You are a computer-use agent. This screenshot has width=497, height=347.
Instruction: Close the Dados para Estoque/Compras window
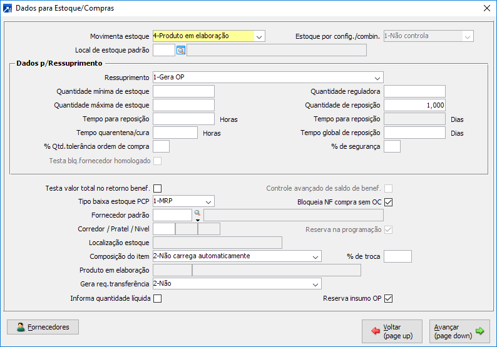[x=487, y=8]
